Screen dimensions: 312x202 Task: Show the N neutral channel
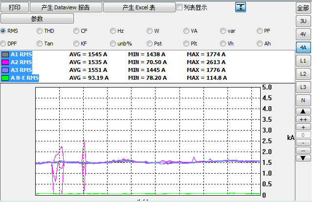pyautogui.click(x=303, y=100)
